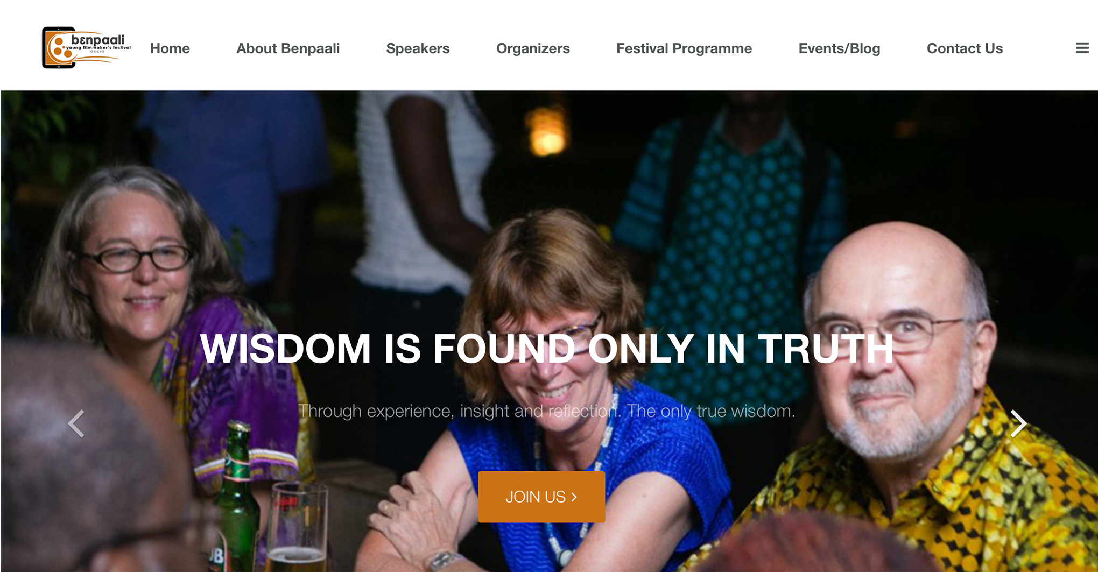Viewport: 1098px width, 580px height.
Task: Click the slide subtitle about true wisdom
Action: 547,411
